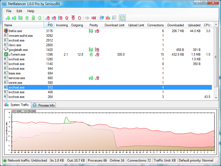Select the uTorrent.exe process row

[17, 55]
